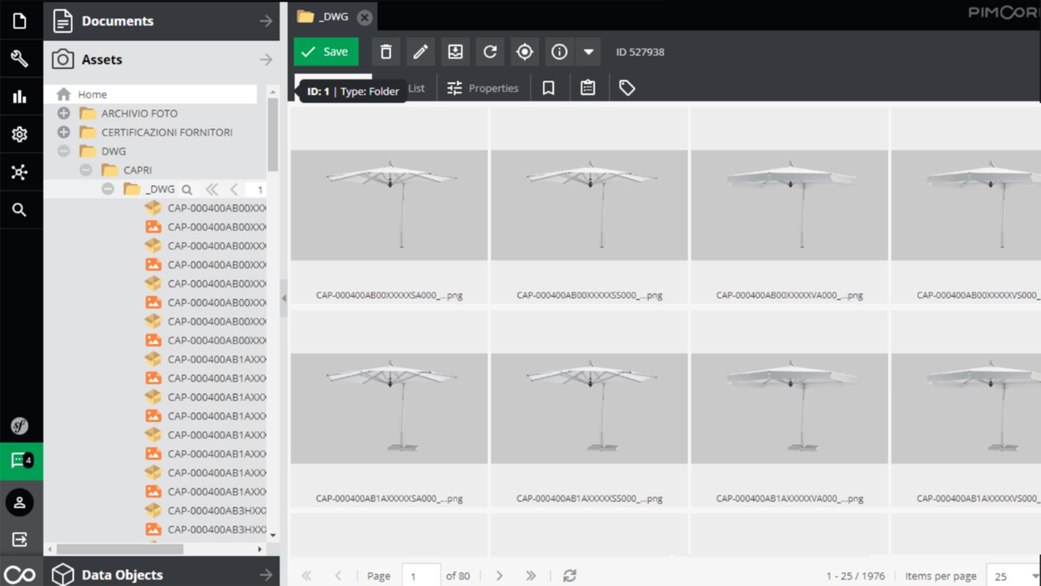This screenshot has width=1041, height=586.
Task: Open the CAP-000400AB00XXXXXSS000 umbrella thumbnail
Action: 589,206
